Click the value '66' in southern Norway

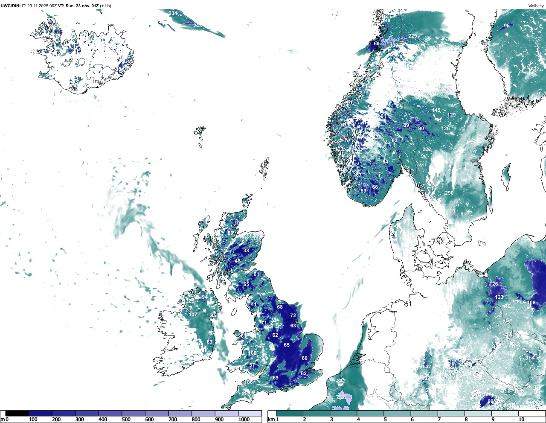pyautogui.click(x=375, y=187)
